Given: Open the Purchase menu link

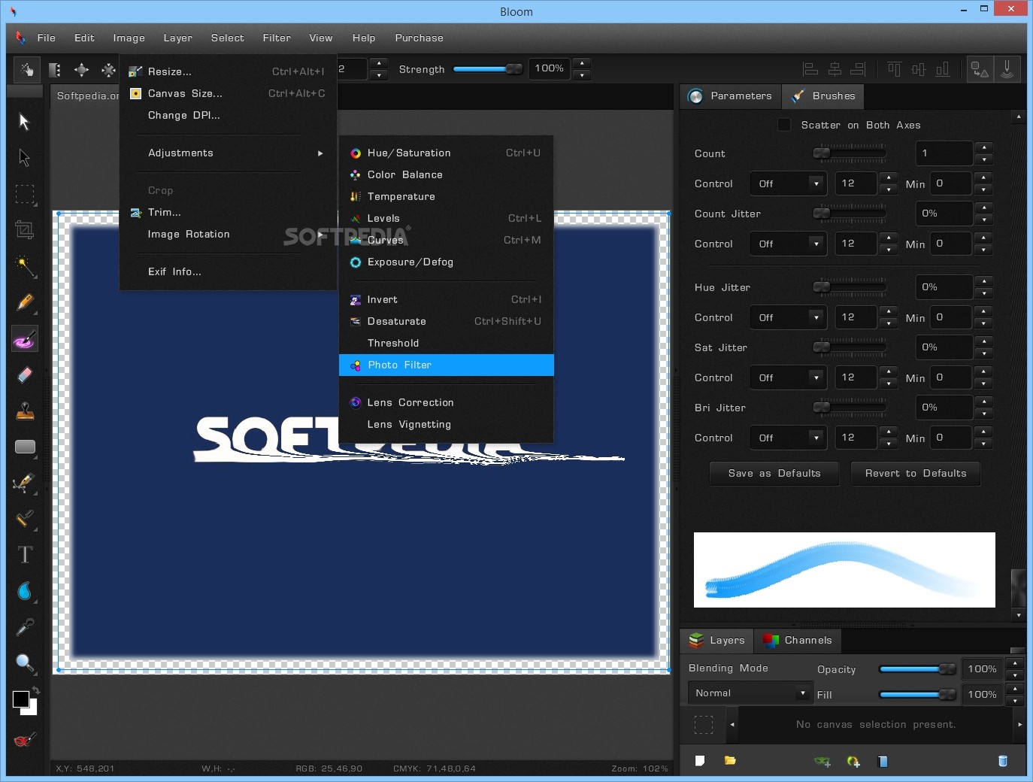Looking at the screenshot, I should coord(419,38).
